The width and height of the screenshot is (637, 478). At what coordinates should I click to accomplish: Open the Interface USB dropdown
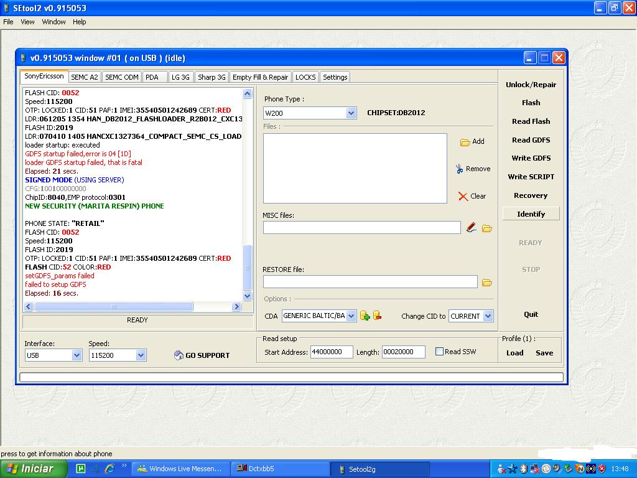[x=77, y=355]
